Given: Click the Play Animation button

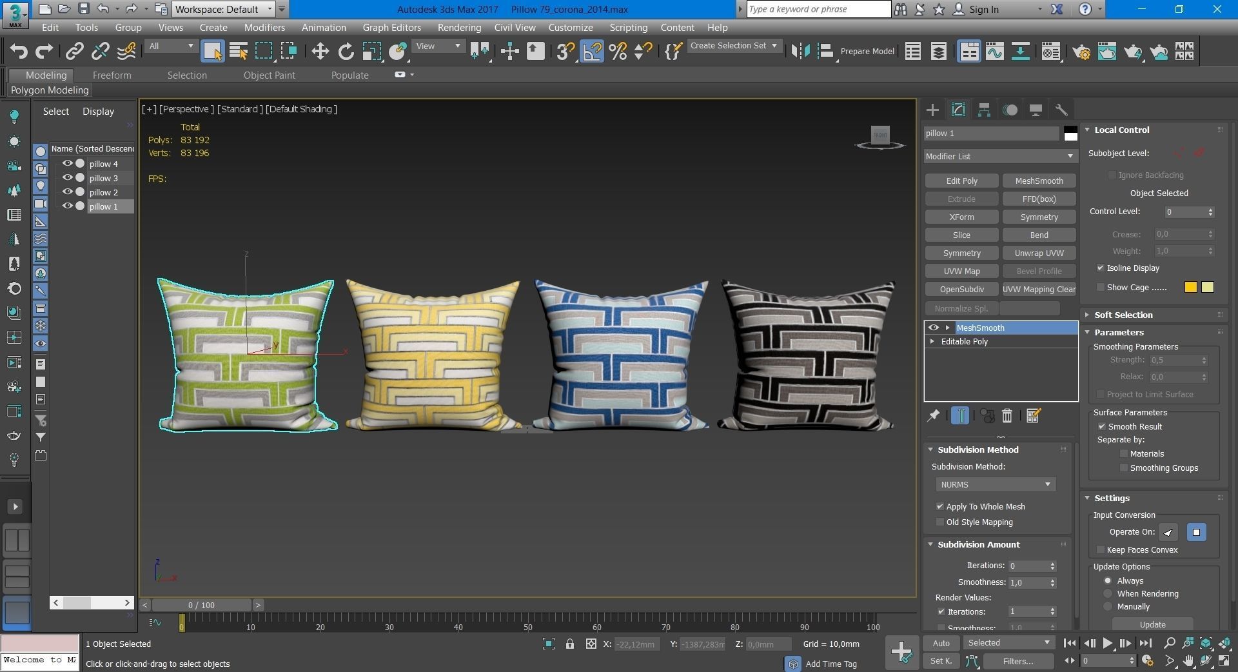Looking at the screenshot, I should tap(1107, 643).
